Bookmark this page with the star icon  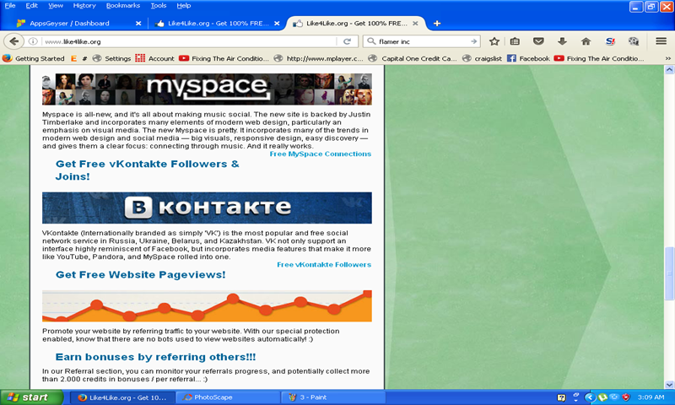[494, 41]
